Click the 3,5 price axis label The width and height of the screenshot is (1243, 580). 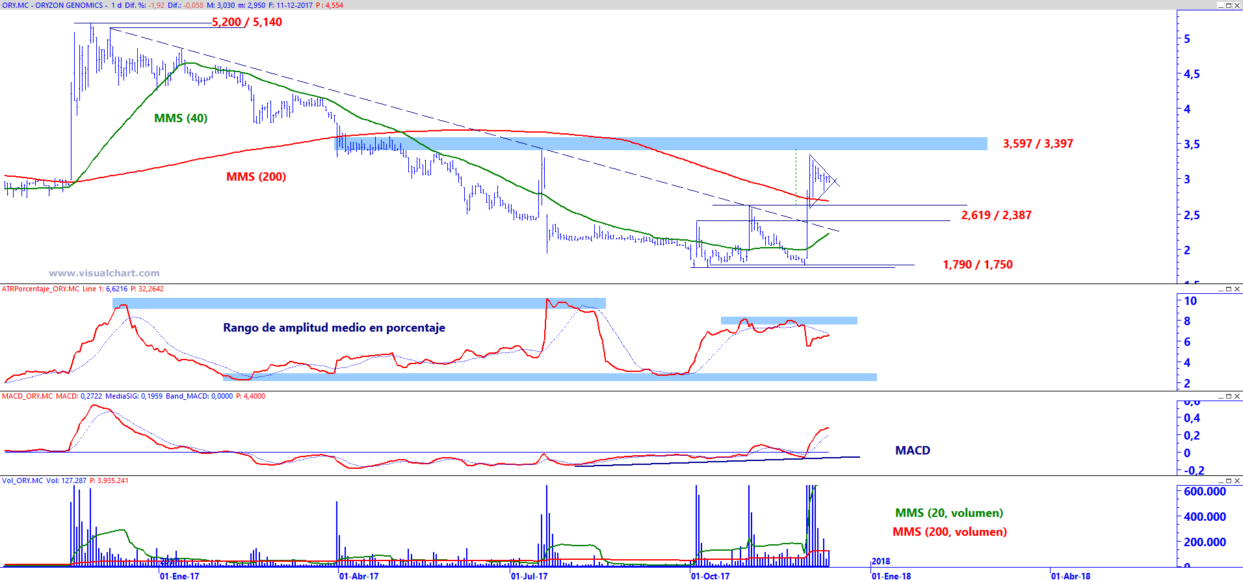1192,144
